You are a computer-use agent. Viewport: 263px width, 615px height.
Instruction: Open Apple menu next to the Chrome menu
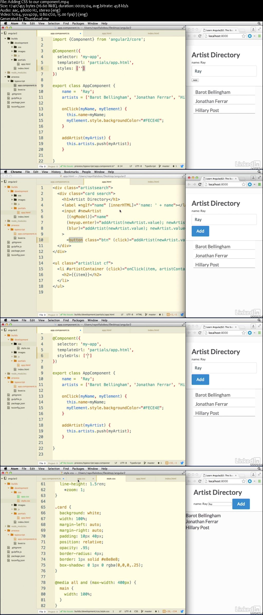(x=5, y=172)
